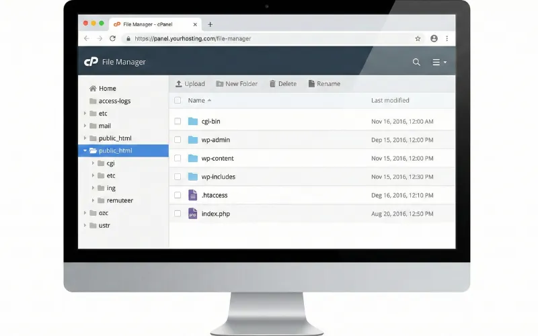Click the URL address bar field
Image resolution: width=538 pixels, height=336 pixels.
(x=273, y=38)
